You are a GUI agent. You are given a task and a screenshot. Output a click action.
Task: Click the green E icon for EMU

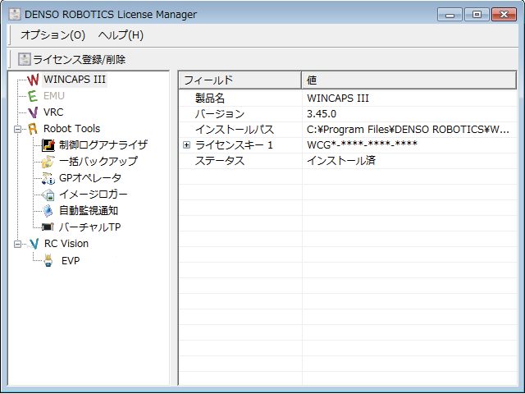click(x=33, y=96)
